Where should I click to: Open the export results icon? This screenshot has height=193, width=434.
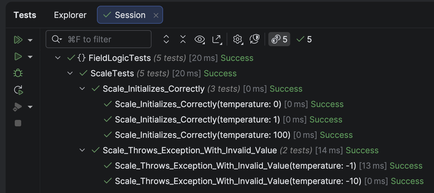coord(217,39)
